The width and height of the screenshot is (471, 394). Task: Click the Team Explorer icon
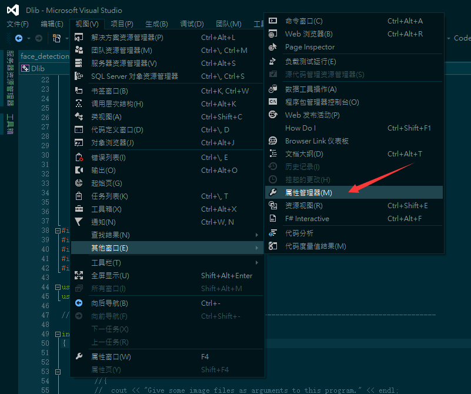pos(79,50)
